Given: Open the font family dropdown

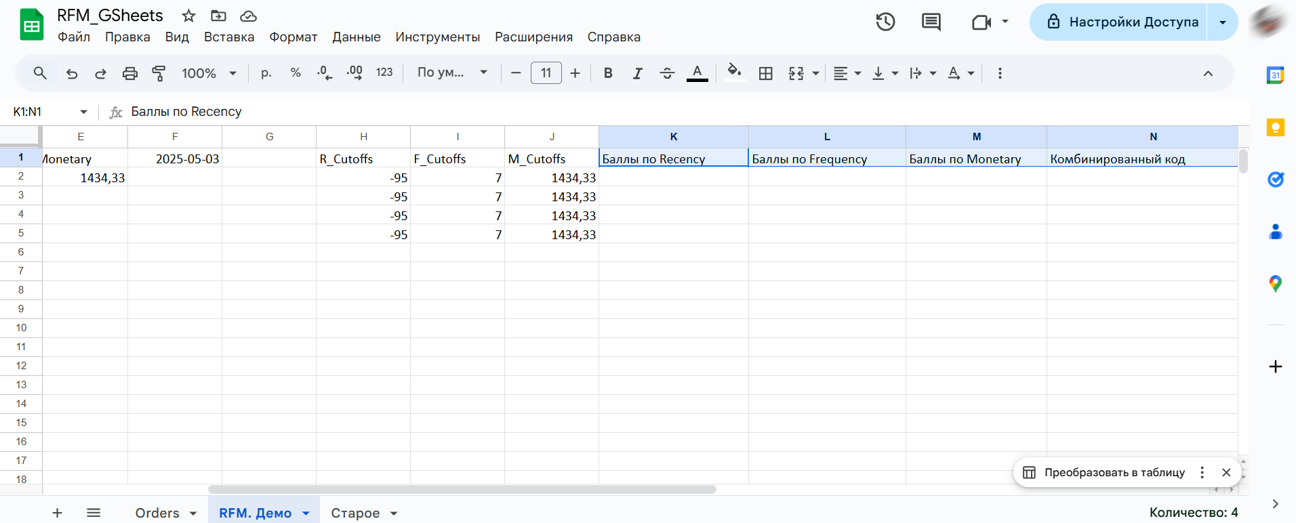Looking at the screenshot, I should tap(452, 72).
